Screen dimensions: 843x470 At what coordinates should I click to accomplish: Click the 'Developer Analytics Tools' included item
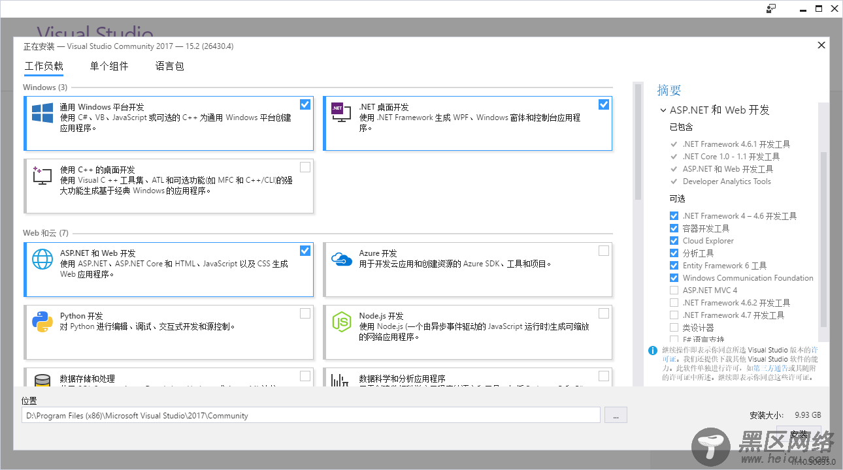point(727,181)
